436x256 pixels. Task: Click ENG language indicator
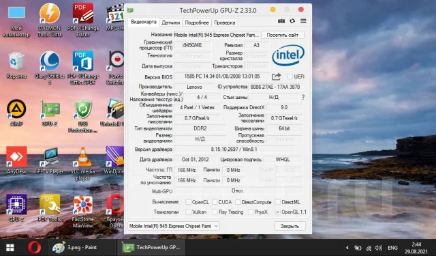[x=392, y=248]
